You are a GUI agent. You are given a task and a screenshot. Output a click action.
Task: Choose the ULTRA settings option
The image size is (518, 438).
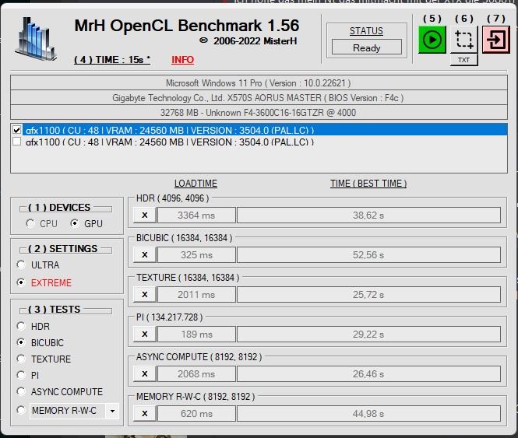[21, 265]
